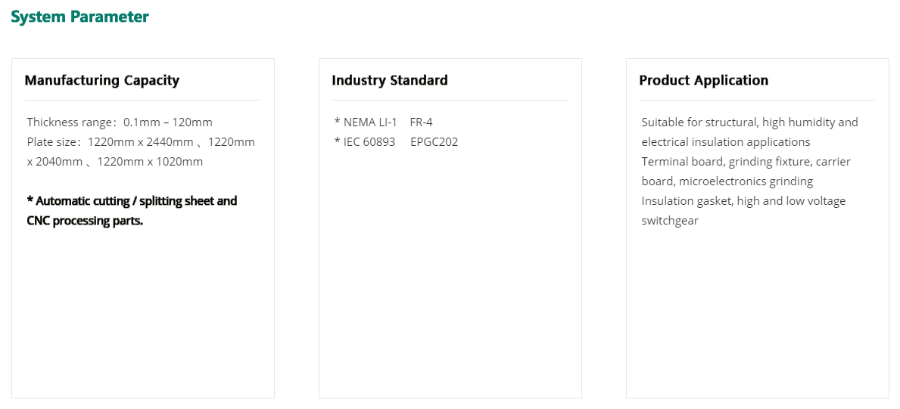This screenshot has height=409, width=900.
Task: Click the Manufacturing Capacity card title
Action: pyautogui.click(x=101, y=80)
